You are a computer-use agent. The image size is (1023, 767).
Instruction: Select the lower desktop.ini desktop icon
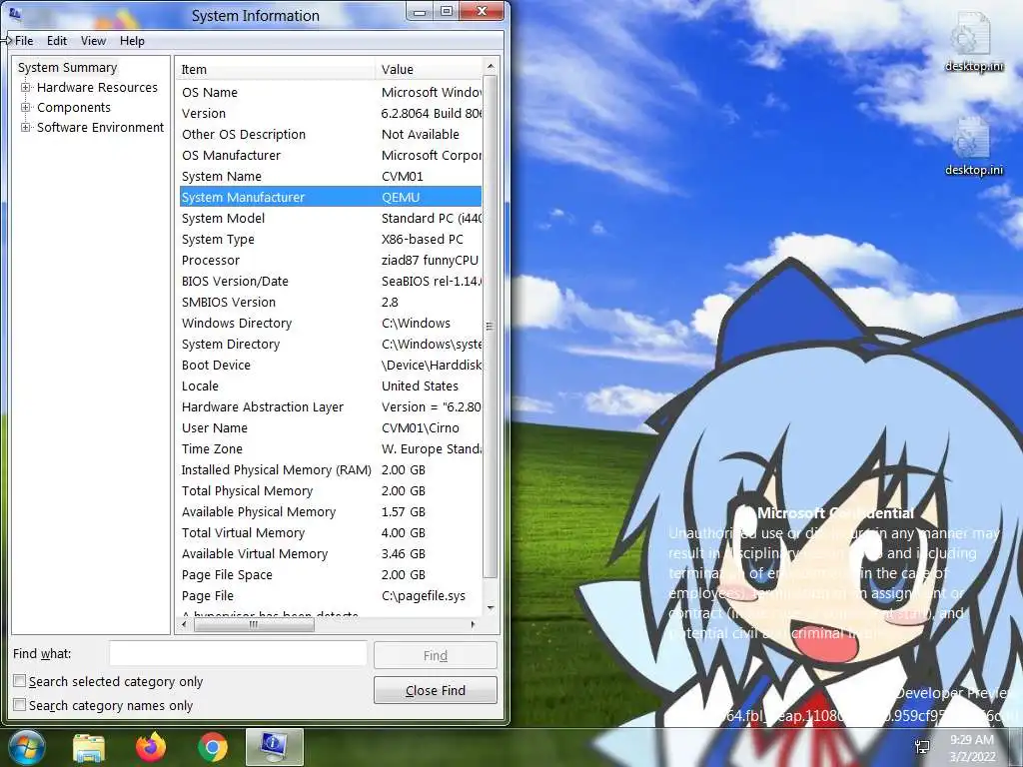pos(973,146)
